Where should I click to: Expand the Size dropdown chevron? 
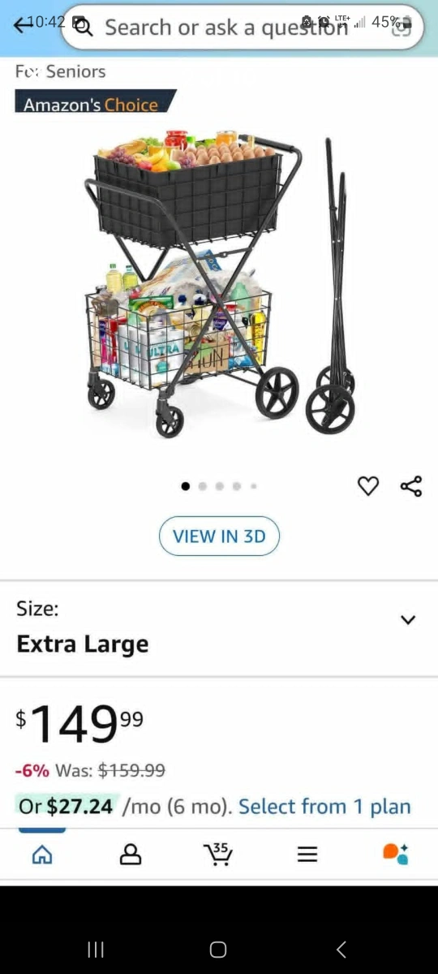click(x=408, y=620)
